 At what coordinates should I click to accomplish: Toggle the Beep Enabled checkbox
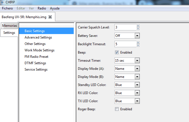(117, 52)
